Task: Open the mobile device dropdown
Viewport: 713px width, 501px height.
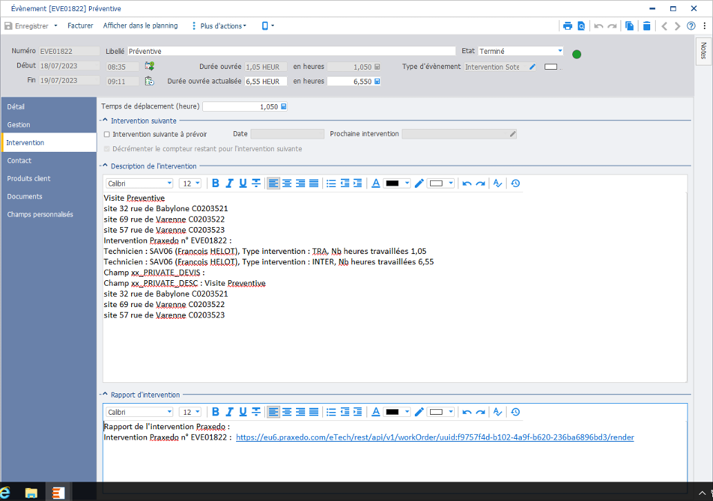Action: click(268, 26)
